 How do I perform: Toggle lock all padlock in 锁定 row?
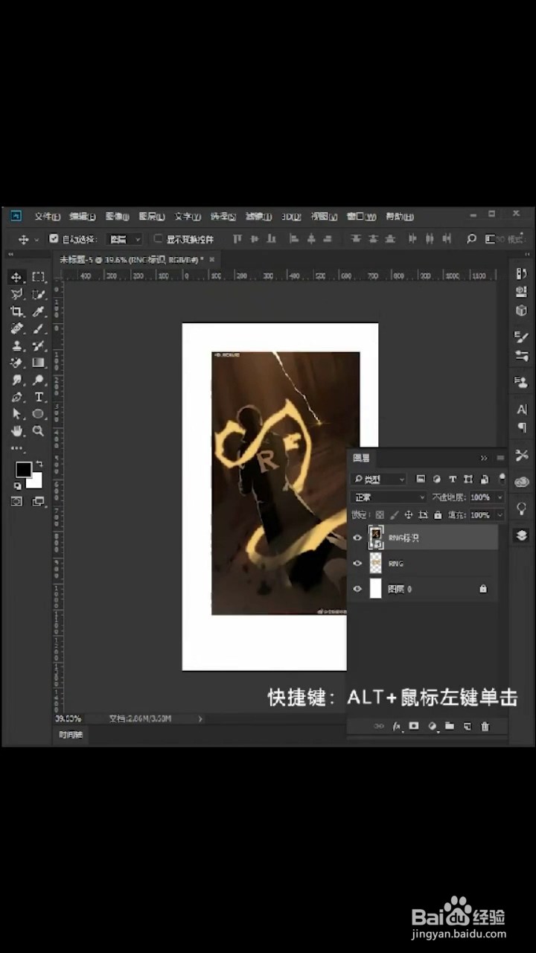(x=437, y=514)
